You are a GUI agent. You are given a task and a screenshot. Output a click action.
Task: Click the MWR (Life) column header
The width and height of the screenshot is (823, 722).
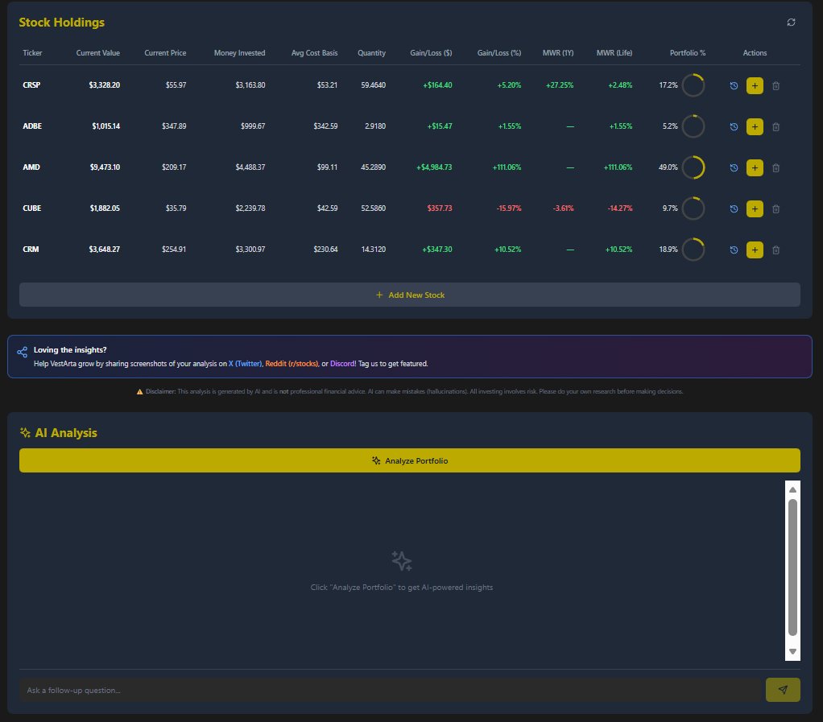(x=614, y=53)
